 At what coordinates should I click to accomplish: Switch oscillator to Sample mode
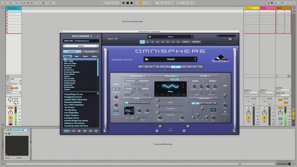click(166, 79)
